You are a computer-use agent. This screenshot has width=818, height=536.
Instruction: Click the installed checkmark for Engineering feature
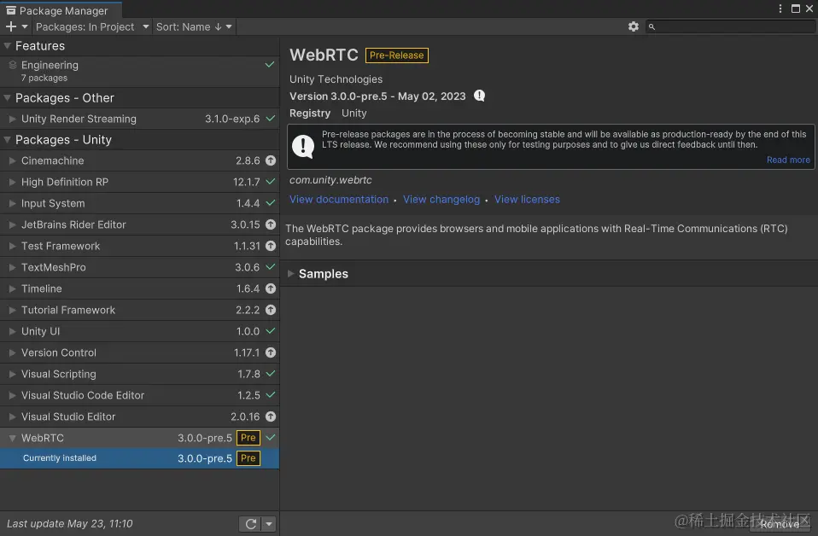[270, 65]
